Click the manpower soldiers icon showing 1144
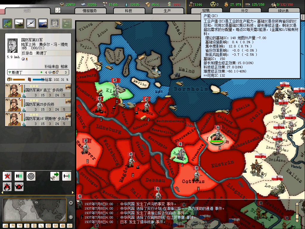 192,4
